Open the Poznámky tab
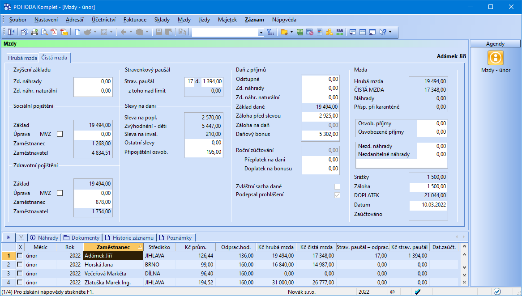This screenshot has width=522, height=296. [x=175, y=237]
